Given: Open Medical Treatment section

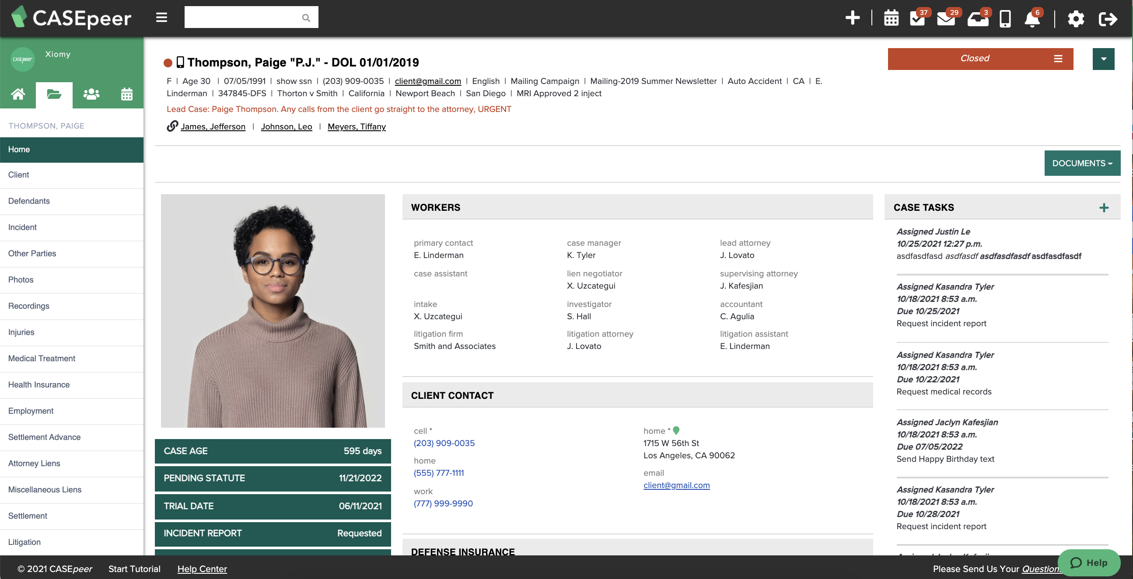Looking at the screenshot, I should [x=72, y=359].
